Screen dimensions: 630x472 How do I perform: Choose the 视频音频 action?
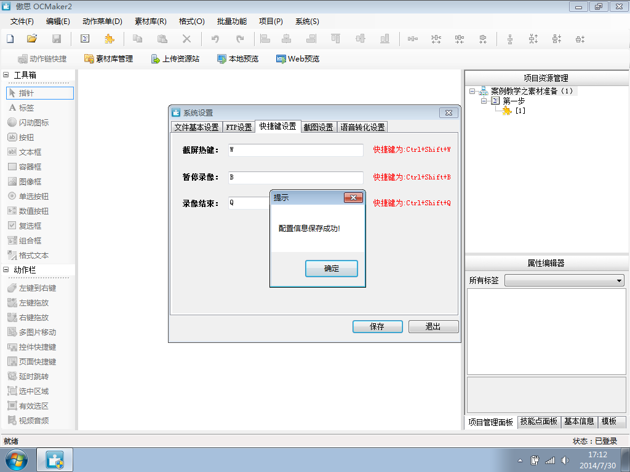coord(28,420)
